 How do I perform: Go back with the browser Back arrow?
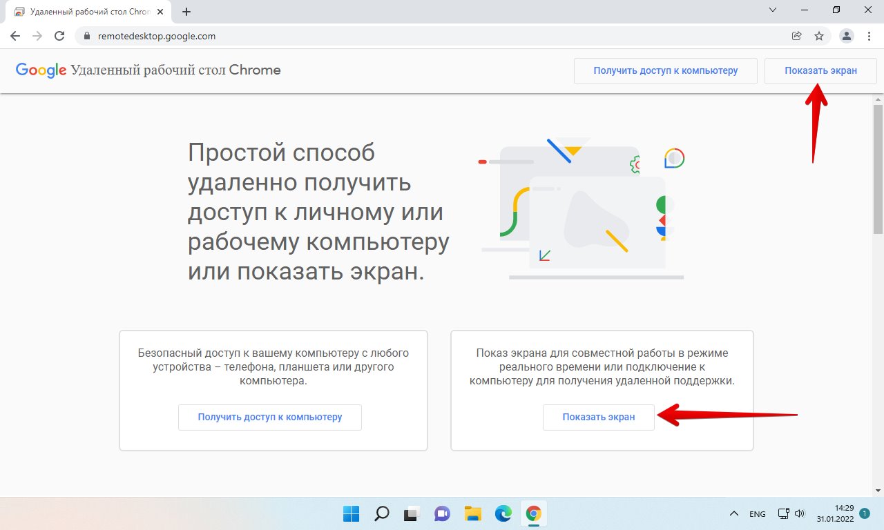[x=15, y=36]
